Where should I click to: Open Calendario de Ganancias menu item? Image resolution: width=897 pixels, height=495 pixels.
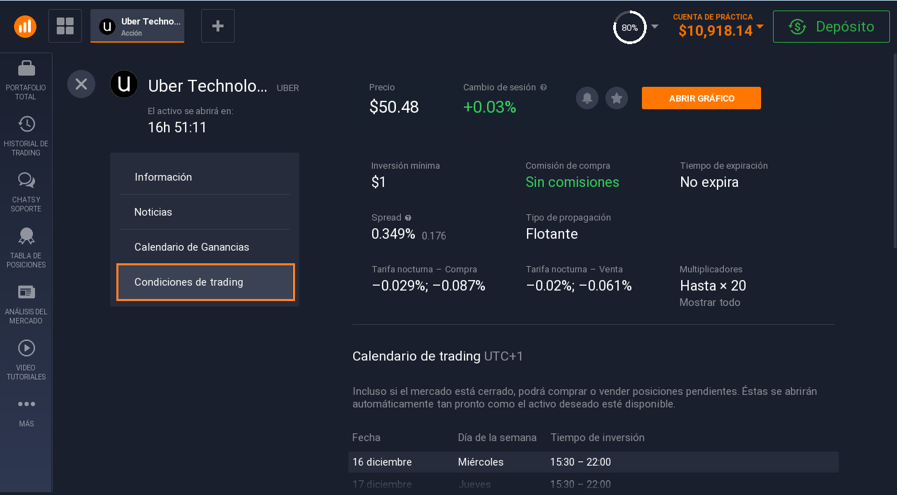click(205, 247)
